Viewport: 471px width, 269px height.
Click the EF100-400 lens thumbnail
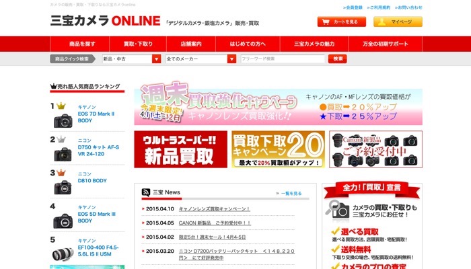(63, 254)
